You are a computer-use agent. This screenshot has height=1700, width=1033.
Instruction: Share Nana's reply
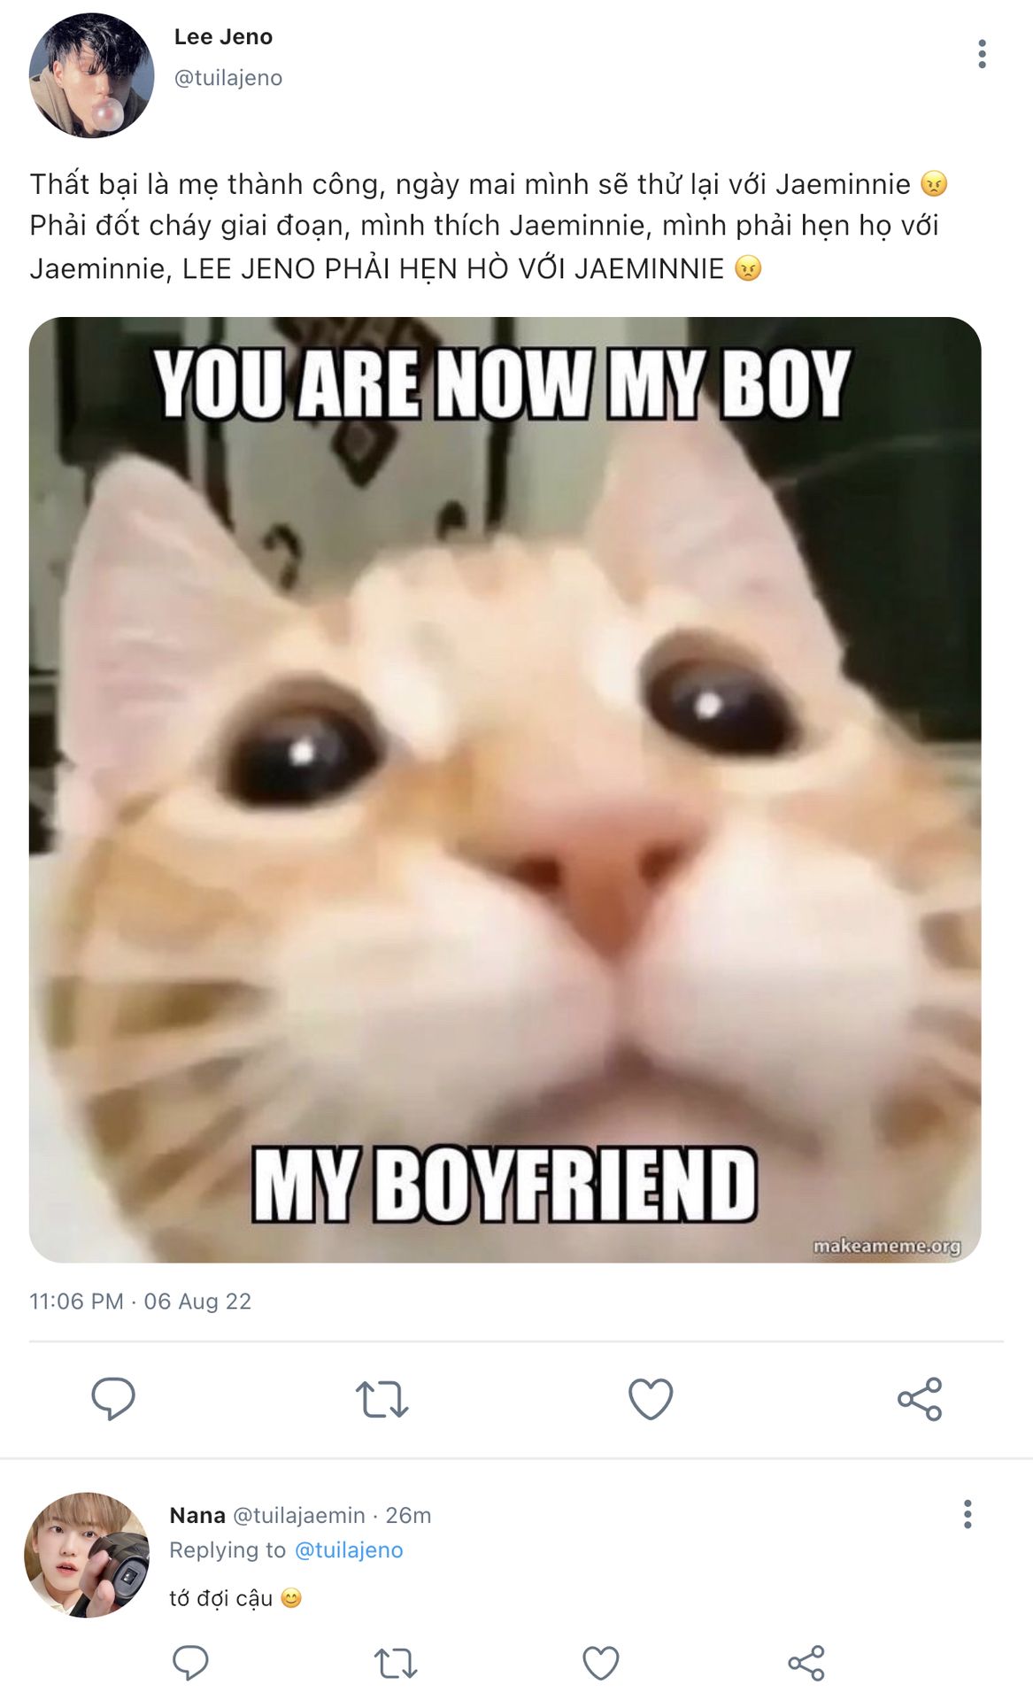click(x=806, y=1663)
